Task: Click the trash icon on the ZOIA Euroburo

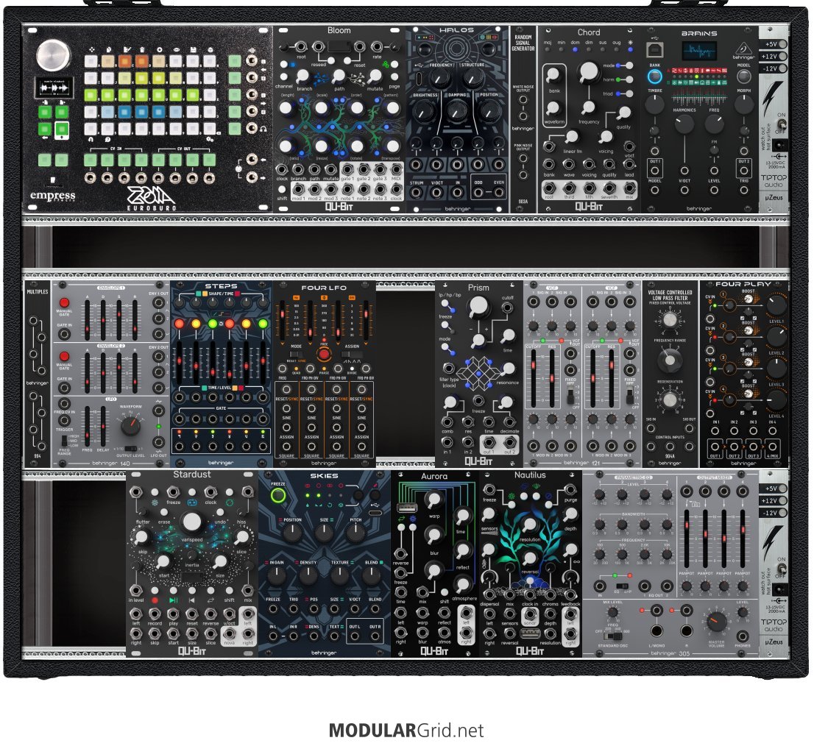Action: [142, 50]
